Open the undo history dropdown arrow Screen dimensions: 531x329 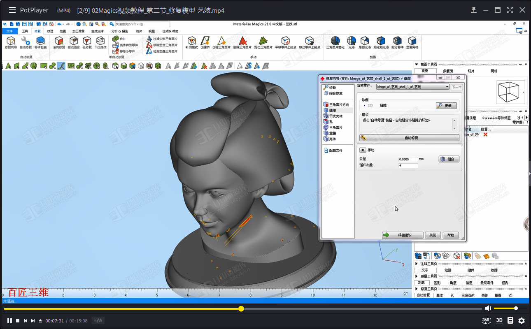click(63, 24)
